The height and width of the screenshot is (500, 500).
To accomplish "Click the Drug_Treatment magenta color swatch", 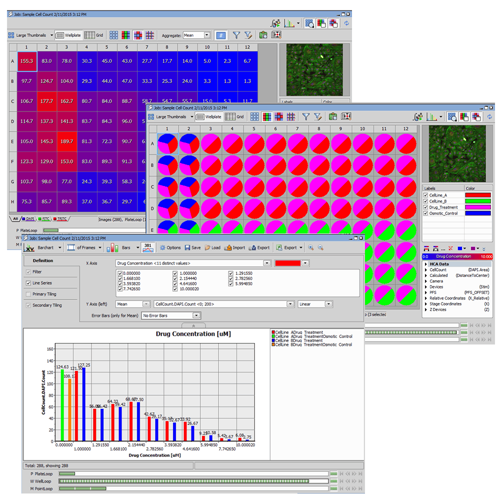I will coord(478,207).
